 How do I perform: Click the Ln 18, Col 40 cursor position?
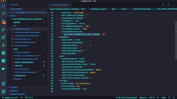click(126, 97)
